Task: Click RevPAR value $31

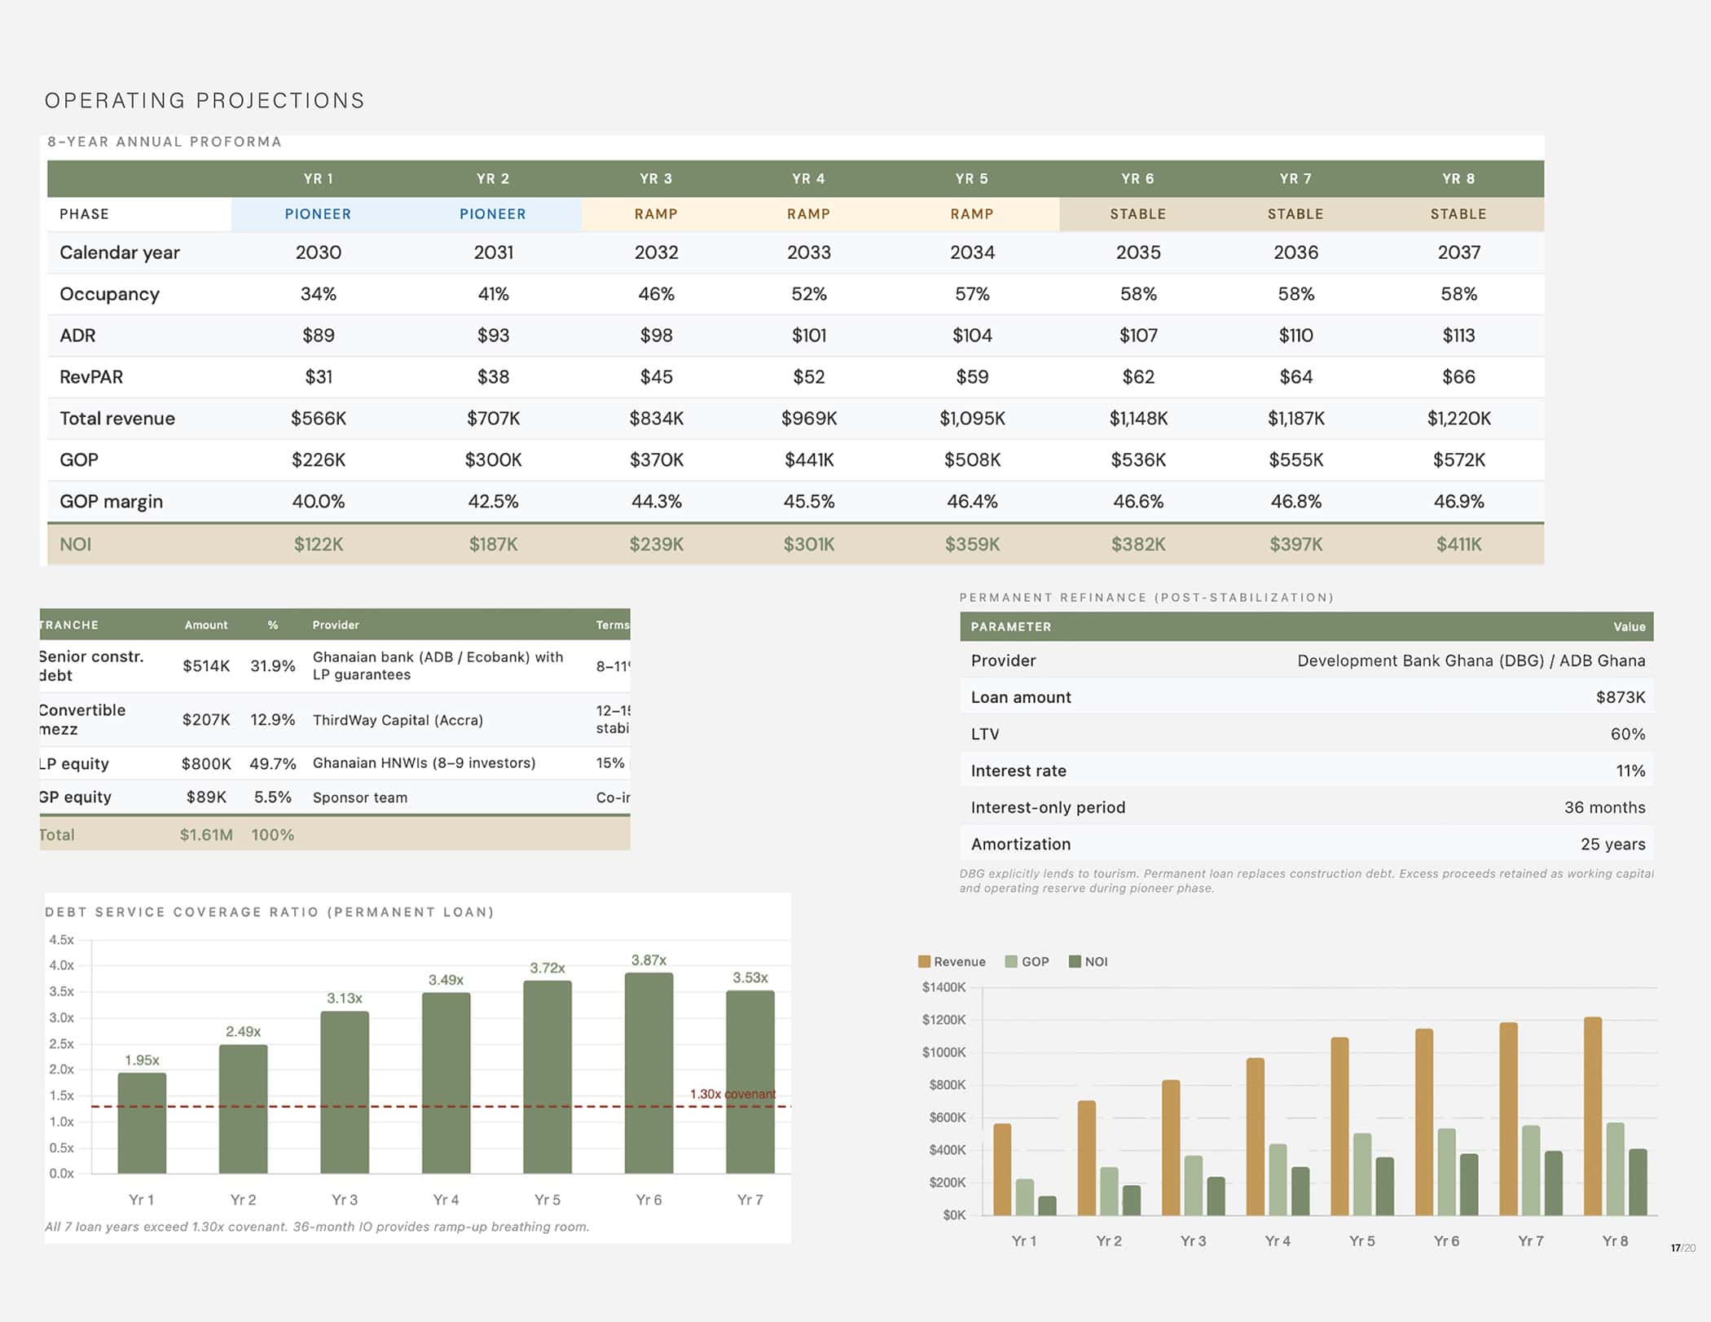Action: pos(318,377)
